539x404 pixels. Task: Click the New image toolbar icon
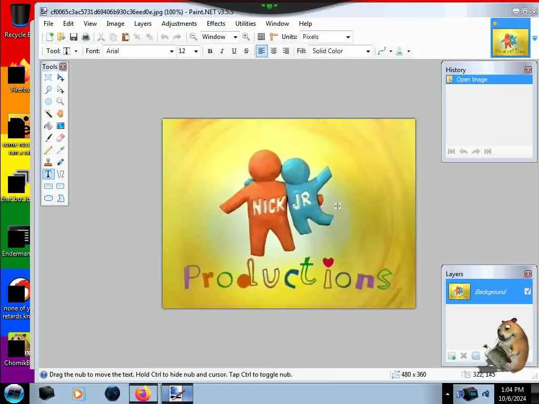click(50, 37)
